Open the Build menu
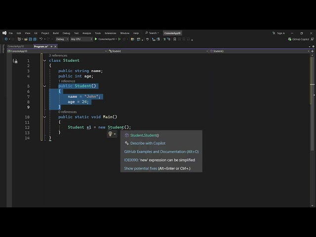316x237 pixels. coord(56,33)
